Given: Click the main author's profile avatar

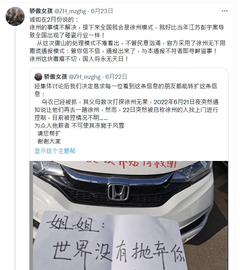Looking at the screenshot, I should pos(15,16).
